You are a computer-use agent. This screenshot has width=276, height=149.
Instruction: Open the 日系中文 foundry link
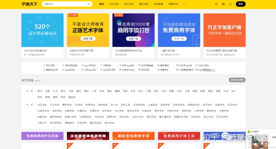[42, 123]
